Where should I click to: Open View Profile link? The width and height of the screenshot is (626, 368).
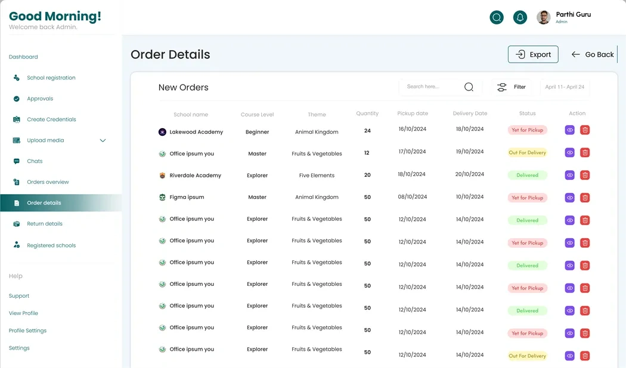pyautogui.click(x=23, y=313)
